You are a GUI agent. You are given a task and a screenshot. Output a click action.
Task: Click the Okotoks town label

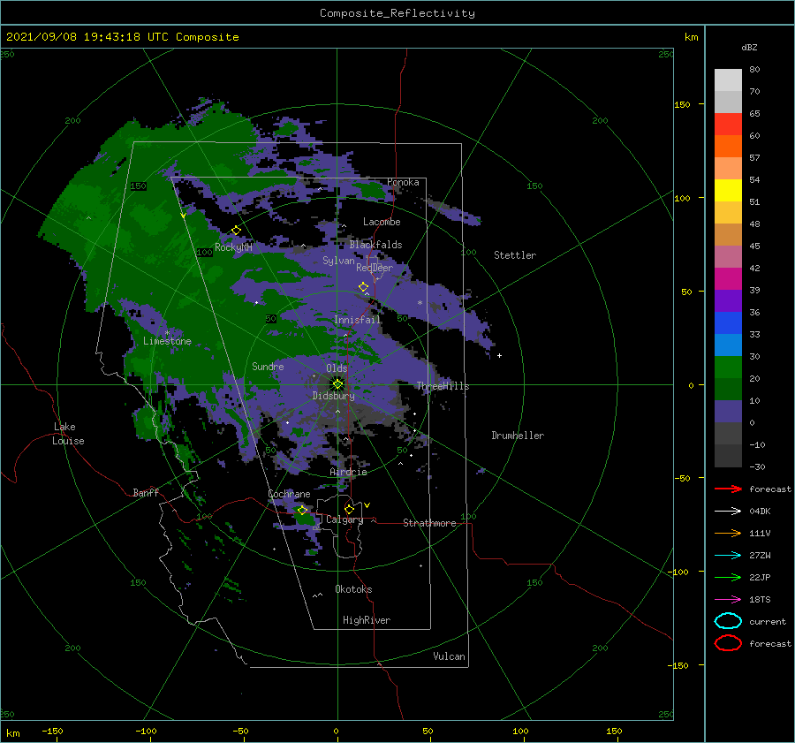(353, 589)
